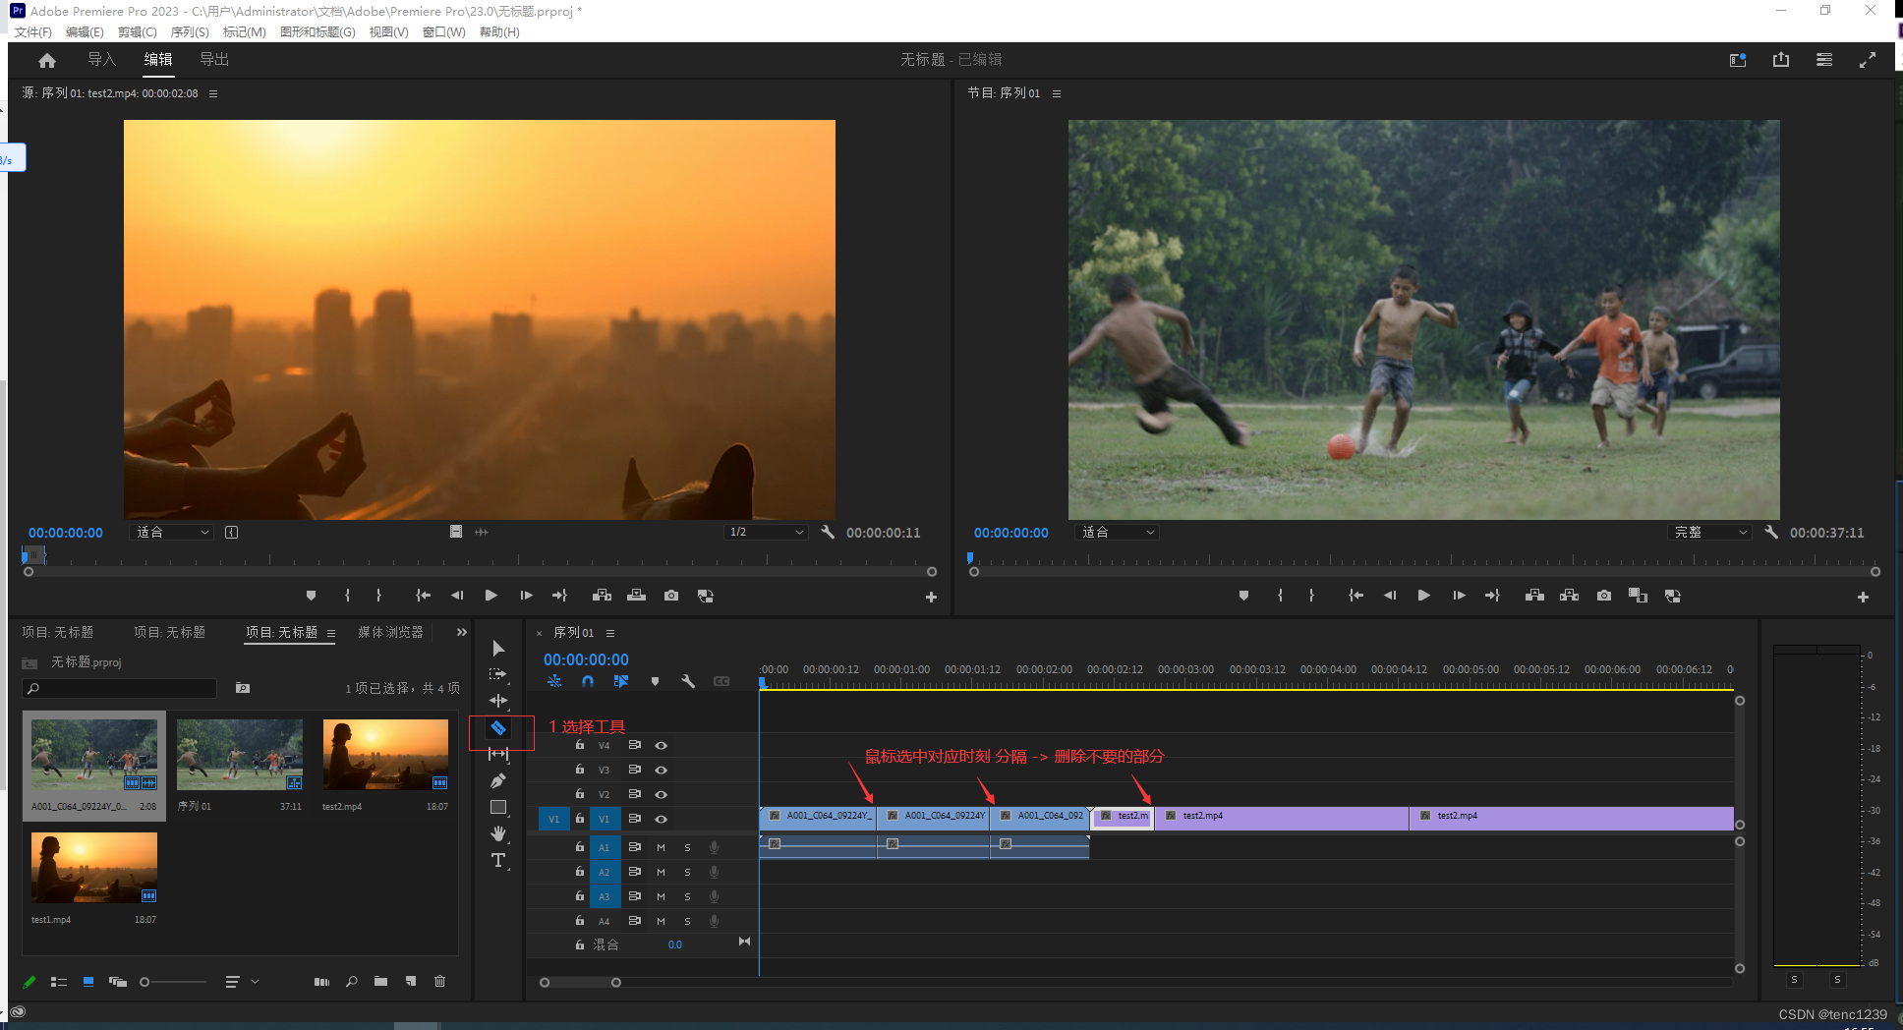1903x1030 pixels.
Task: Click Export Frame camera in Source monitor
Action: coord(671,596)
